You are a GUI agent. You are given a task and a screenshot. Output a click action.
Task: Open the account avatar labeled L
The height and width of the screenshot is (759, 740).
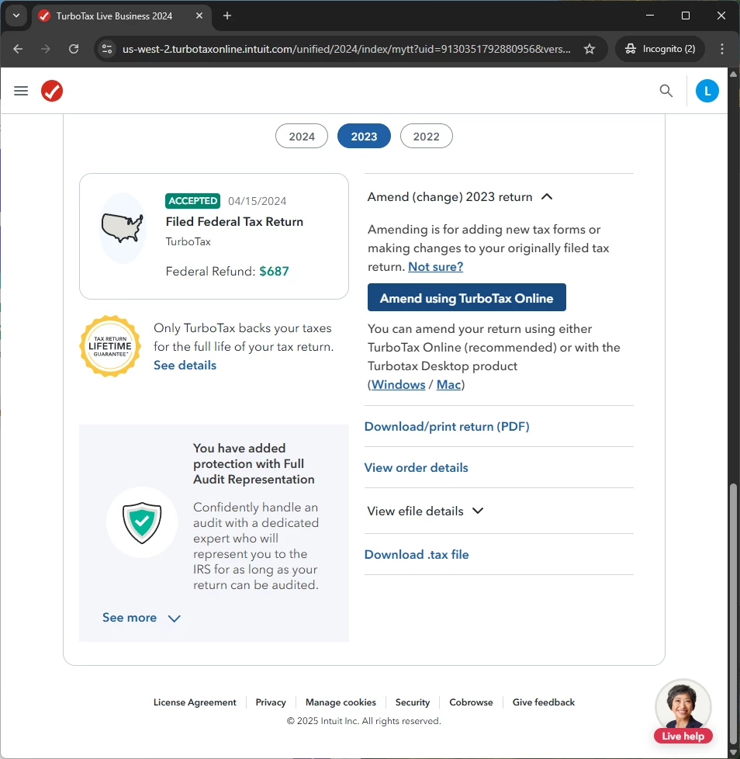pyautogui.click(x=707, y=91)
